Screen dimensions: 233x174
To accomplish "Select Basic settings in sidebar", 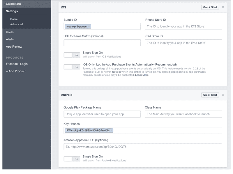I will tap(14, 19).
